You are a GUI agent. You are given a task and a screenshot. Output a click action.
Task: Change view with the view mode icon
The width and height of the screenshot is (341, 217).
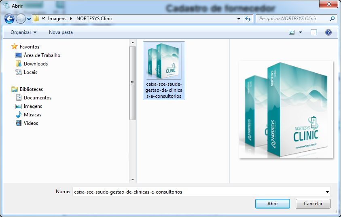point(292,32)
